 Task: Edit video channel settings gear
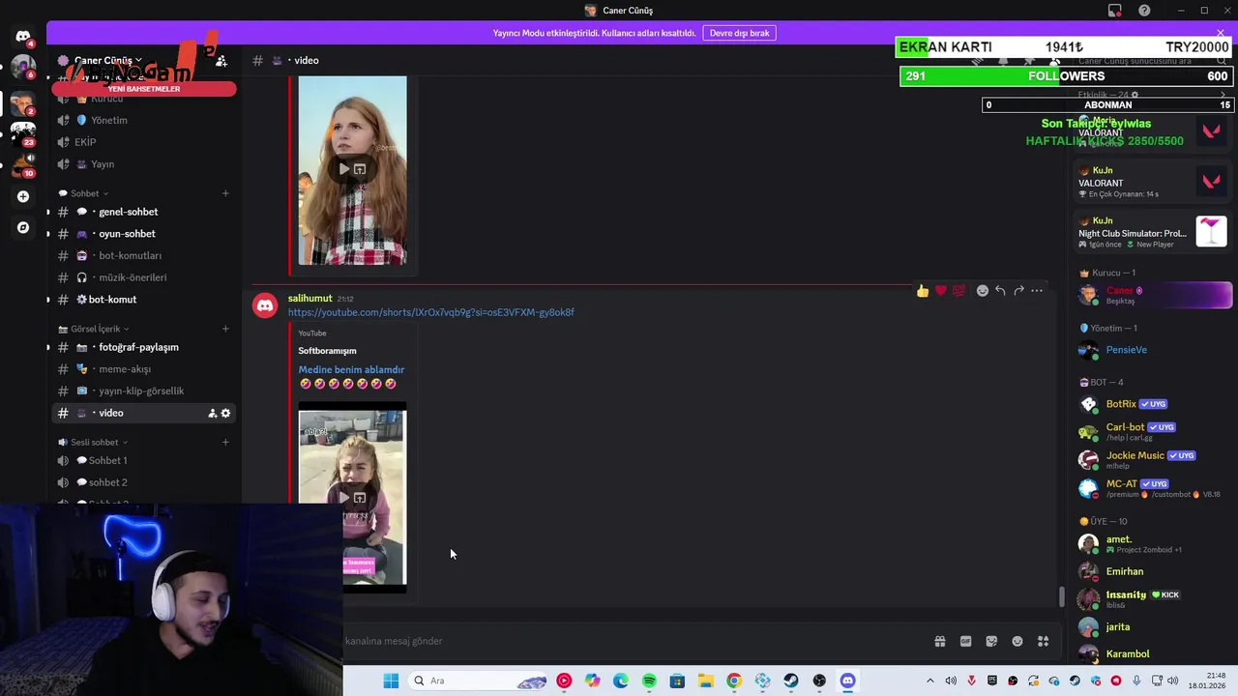click(x=226, y=413)
